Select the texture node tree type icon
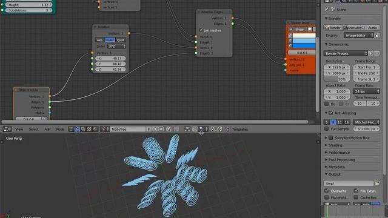The image size is (388, 218). click(89, 129)
